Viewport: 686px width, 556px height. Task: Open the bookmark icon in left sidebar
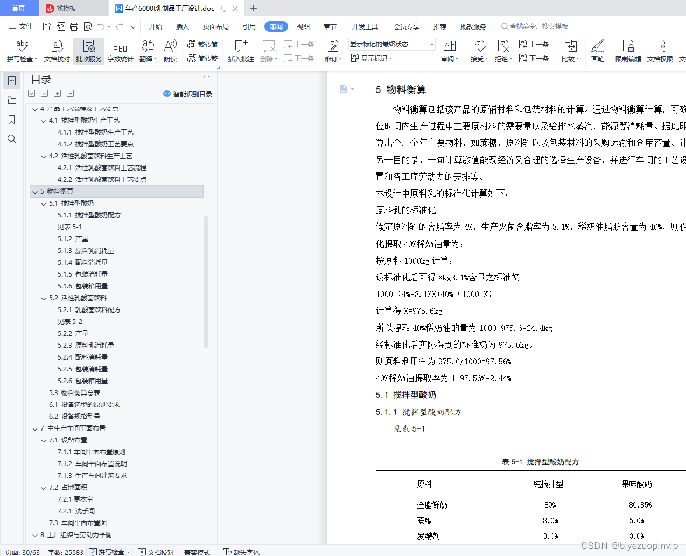tap(12, 119)
